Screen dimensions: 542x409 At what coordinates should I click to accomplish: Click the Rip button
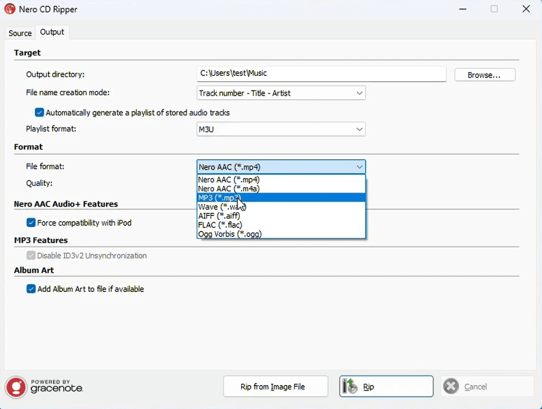click(386, 386)
